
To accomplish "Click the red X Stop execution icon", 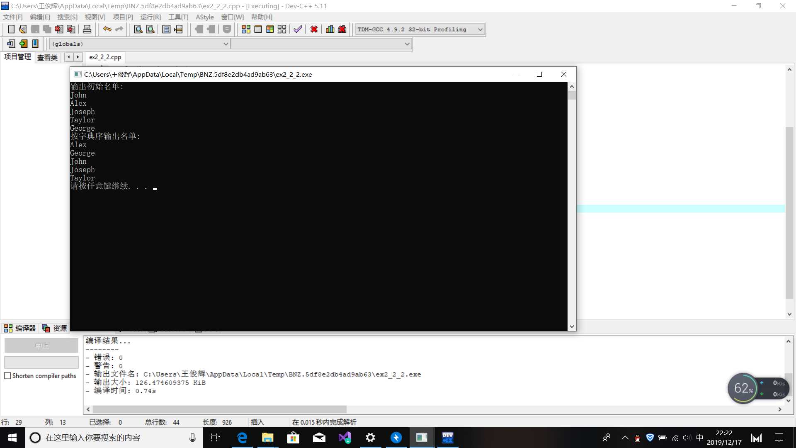I will [314, 29].
